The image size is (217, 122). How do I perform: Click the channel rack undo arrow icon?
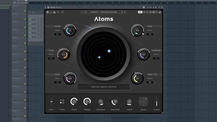tap(33, 13)
